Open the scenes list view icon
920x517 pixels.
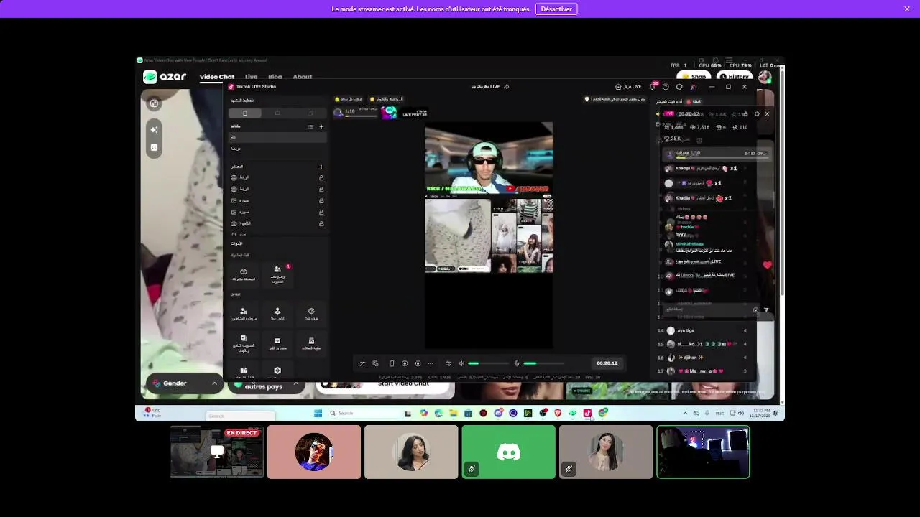click(310, 126)
